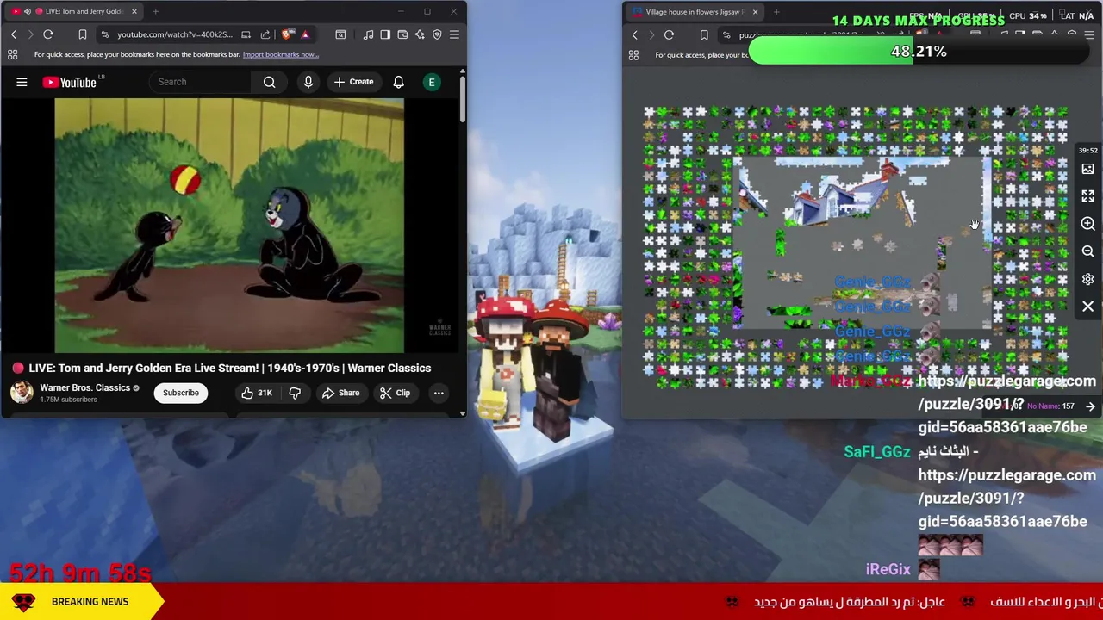Dislike the Tom and Jerry live stream

click(295, 393)
